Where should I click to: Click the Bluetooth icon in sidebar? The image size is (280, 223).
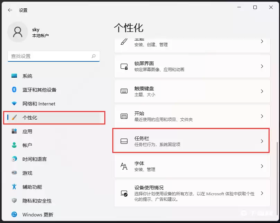(x=14, y=89)
